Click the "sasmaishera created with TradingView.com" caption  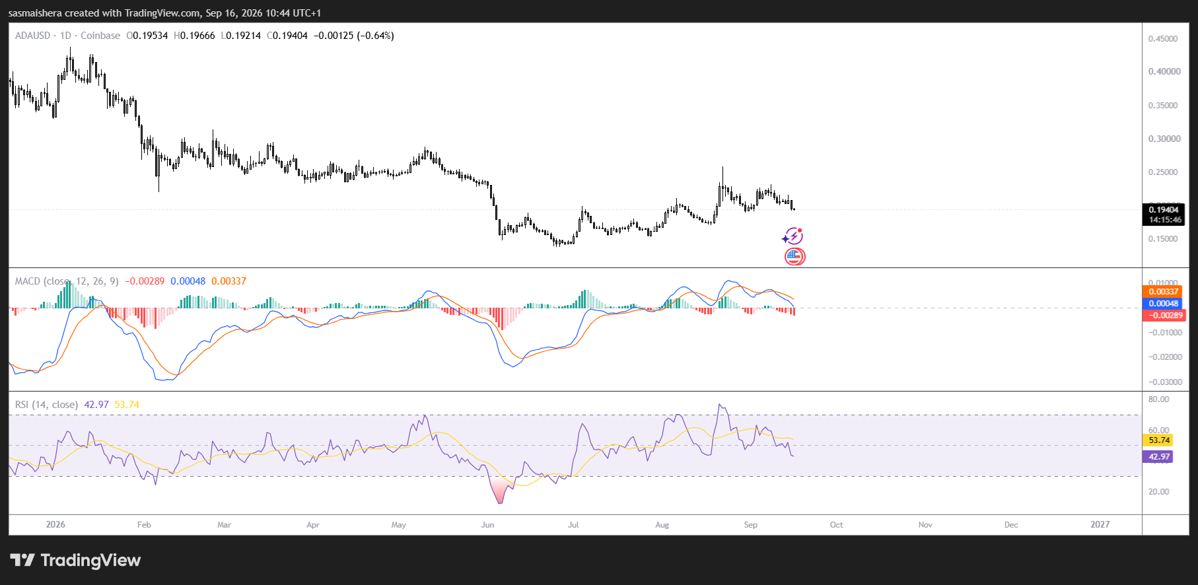pyautogui.click(x=104, y=13)
